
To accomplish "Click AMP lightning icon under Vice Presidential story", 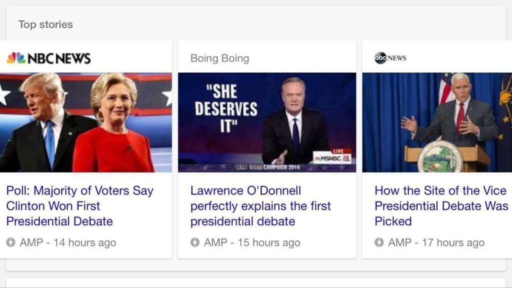I will click(379, 242).
